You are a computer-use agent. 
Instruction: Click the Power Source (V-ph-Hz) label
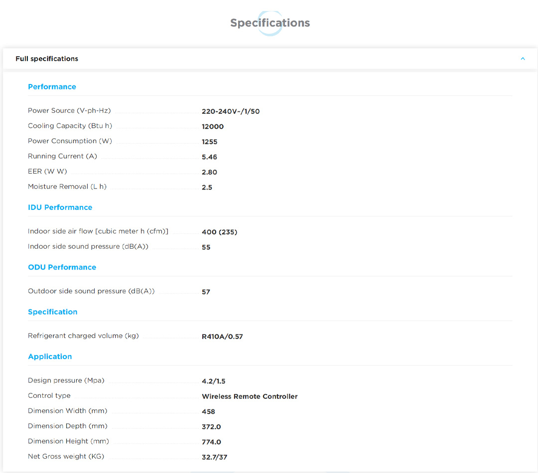[69, 110]
